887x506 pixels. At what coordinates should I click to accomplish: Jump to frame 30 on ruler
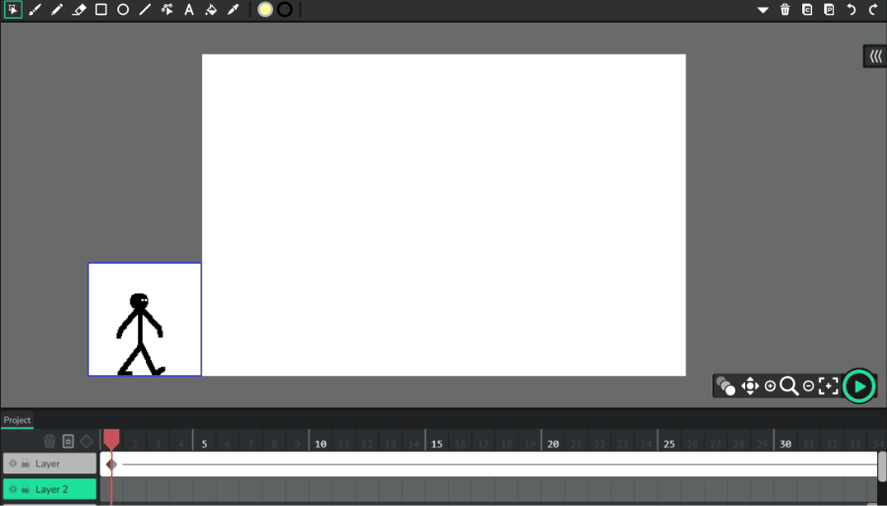click(785, 444)
